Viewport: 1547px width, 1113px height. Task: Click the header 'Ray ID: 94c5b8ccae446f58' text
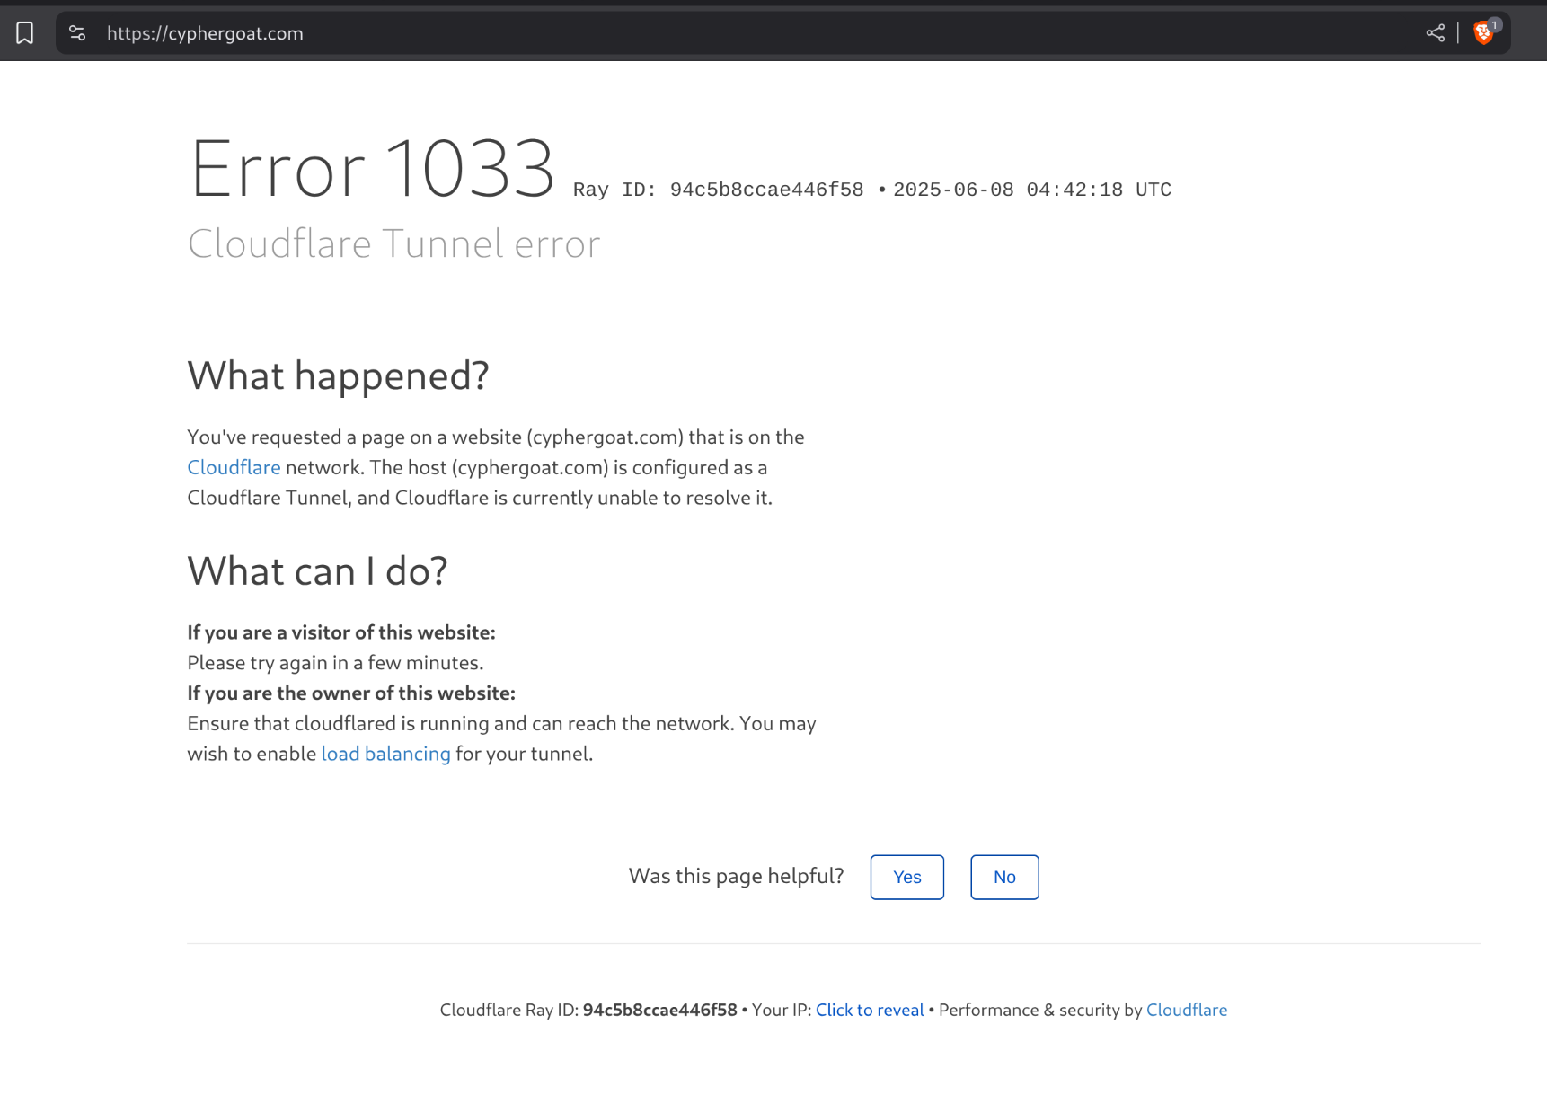pos(719,190)
